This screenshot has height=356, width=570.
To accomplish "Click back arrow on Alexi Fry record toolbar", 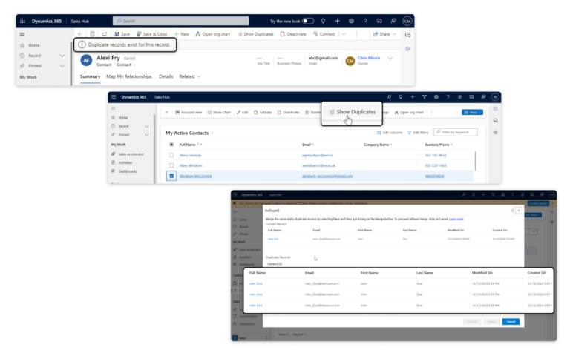I will (x=80, y=34).
